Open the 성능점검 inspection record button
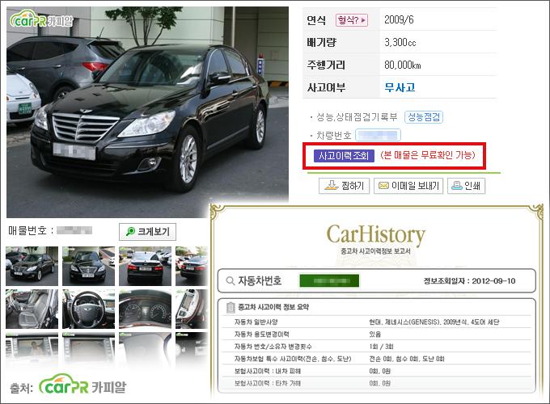Screen dimensions: 550x404 pos(423,116)
